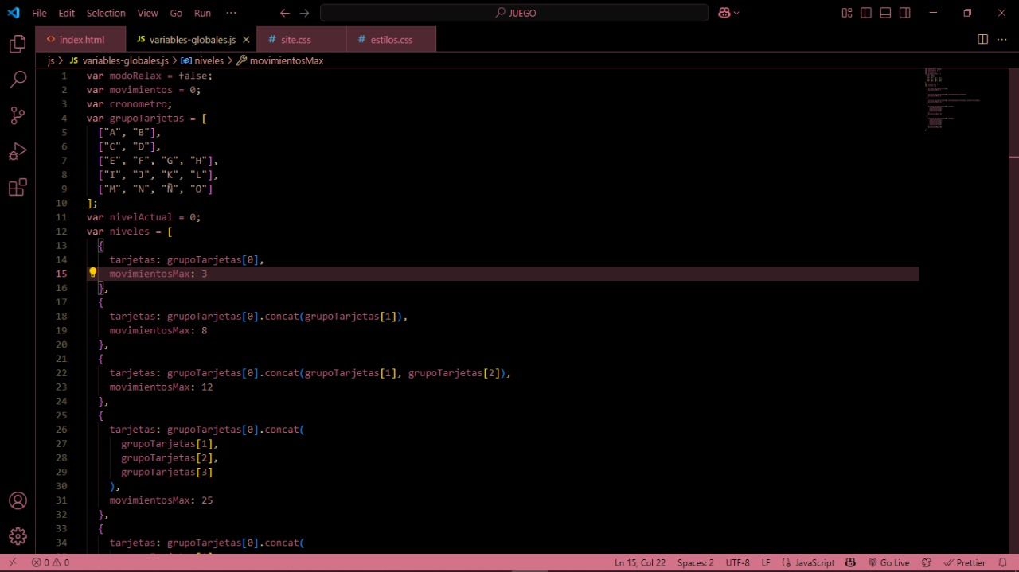Open Manage settings gear icon
Screen dimensions: 1019x572
[x=18, y=536]
